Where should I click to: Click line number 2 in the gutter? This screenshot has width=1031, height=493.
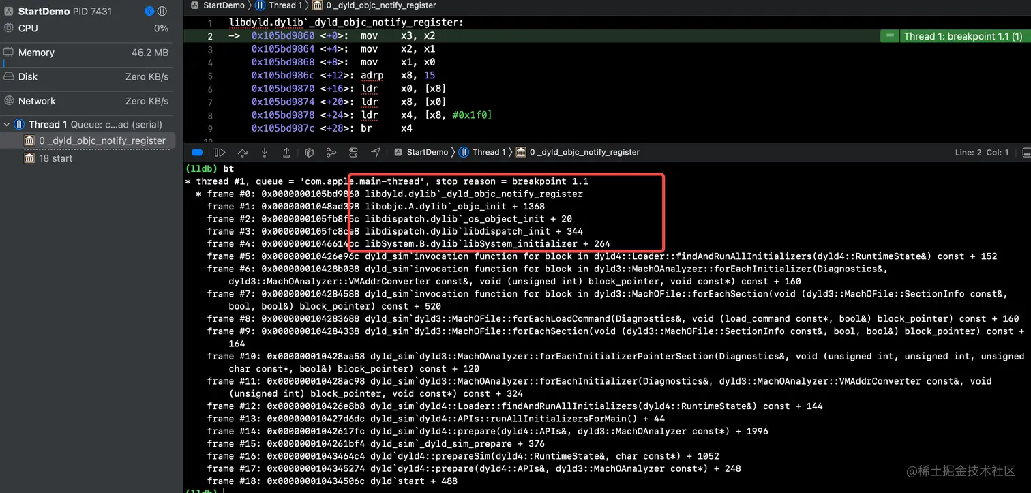(210, 36)
